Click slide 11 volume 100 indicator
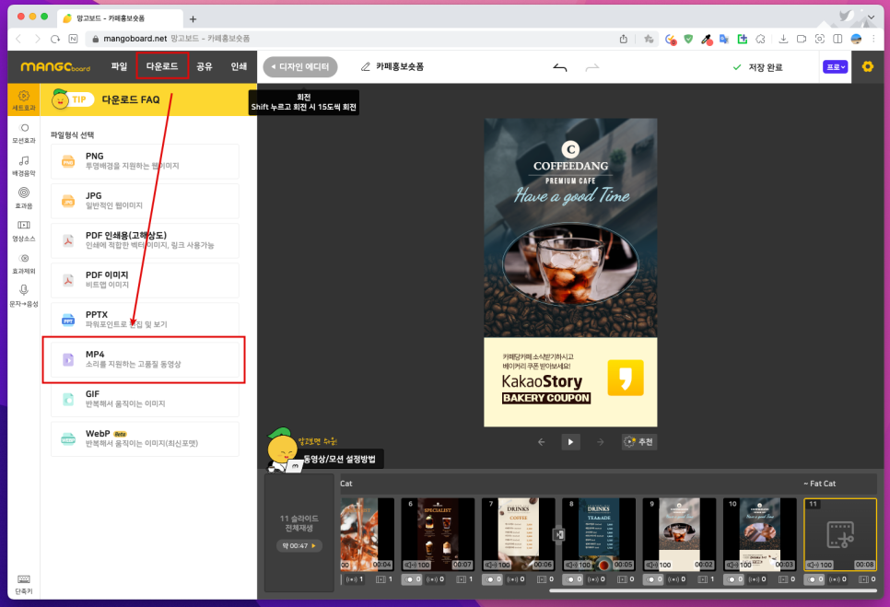The height and width of the screenshot is (607, 890). pos(820,565)
